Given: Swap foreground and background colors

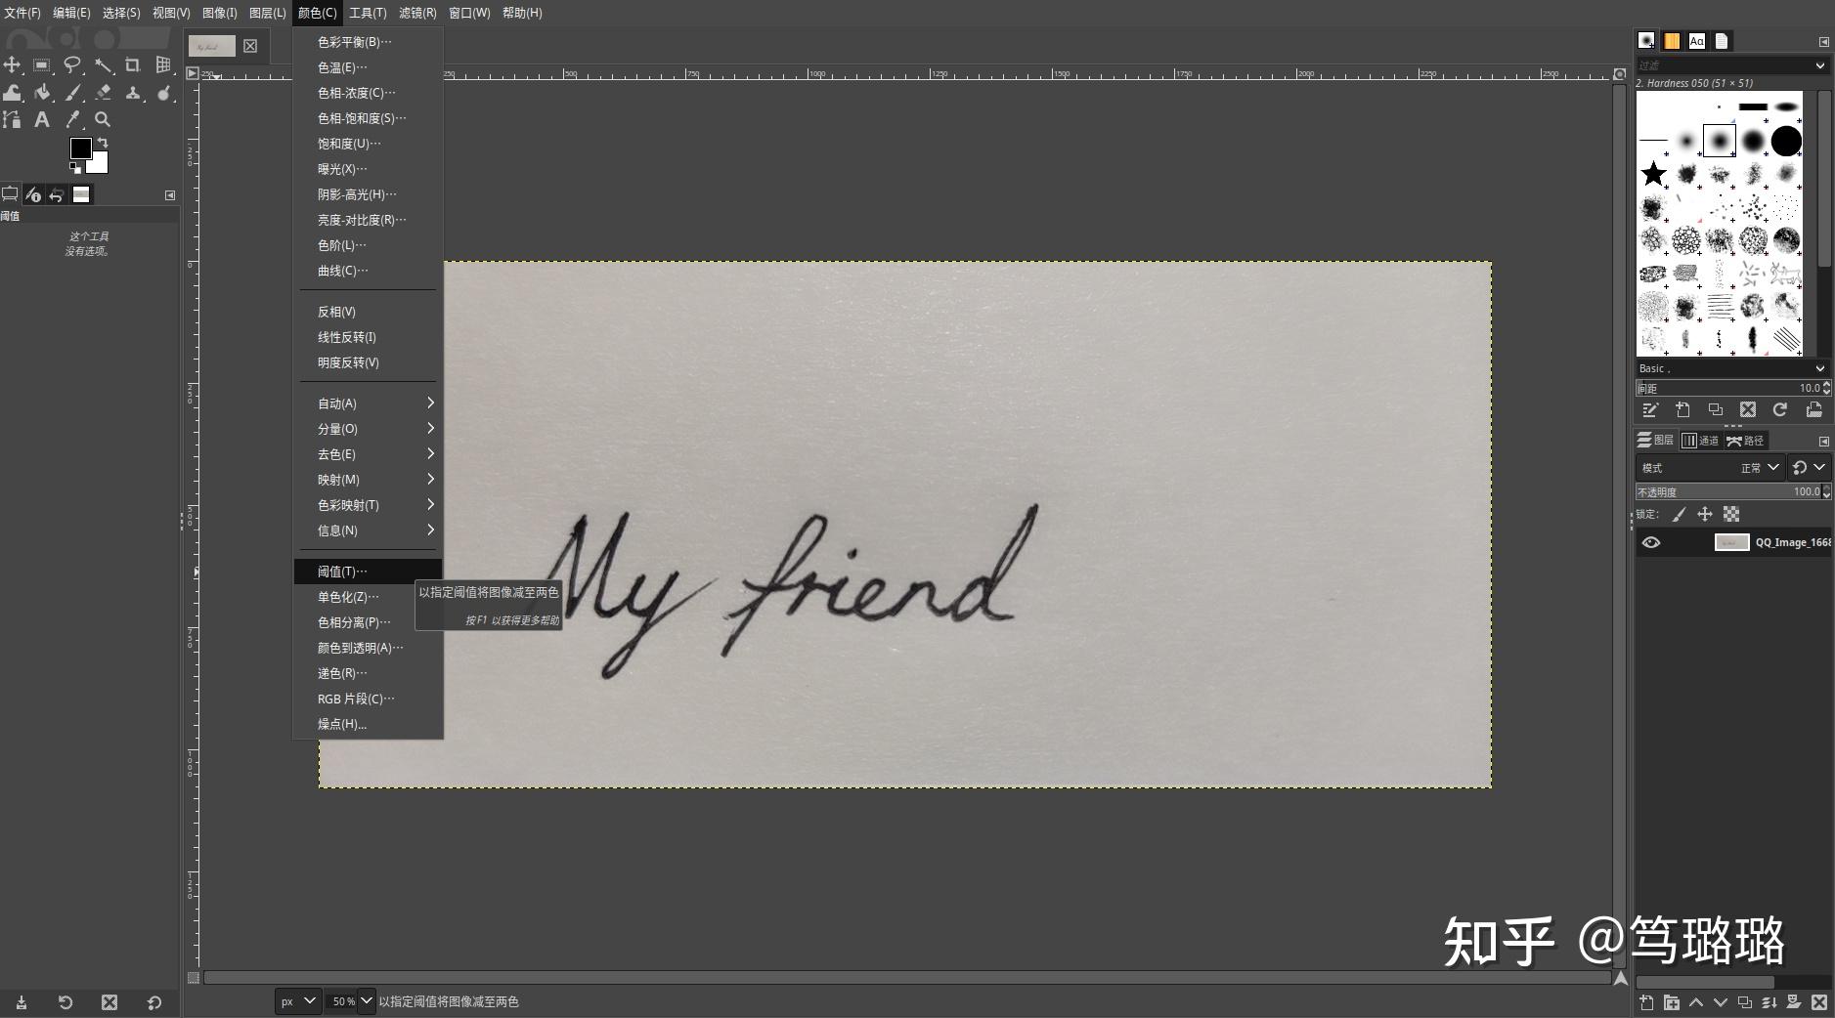Looking at the screenshot, I should click(103, 143).
